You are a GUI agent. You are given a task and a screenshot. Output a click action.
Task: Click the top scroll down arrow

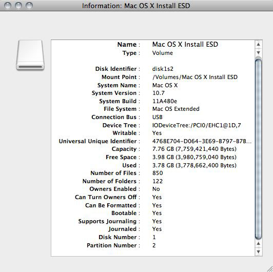[259, 52]
